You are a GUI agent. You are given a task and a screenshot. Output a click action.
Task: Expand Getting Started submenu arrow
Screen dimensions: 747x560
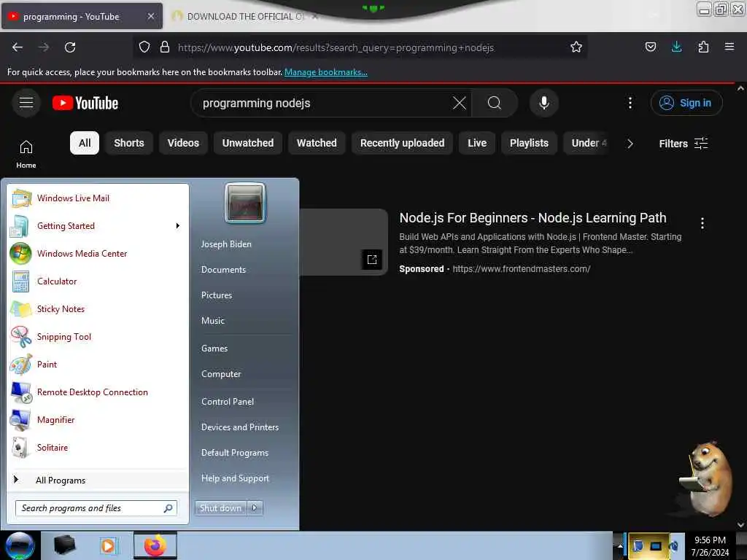tap(178, 226)
